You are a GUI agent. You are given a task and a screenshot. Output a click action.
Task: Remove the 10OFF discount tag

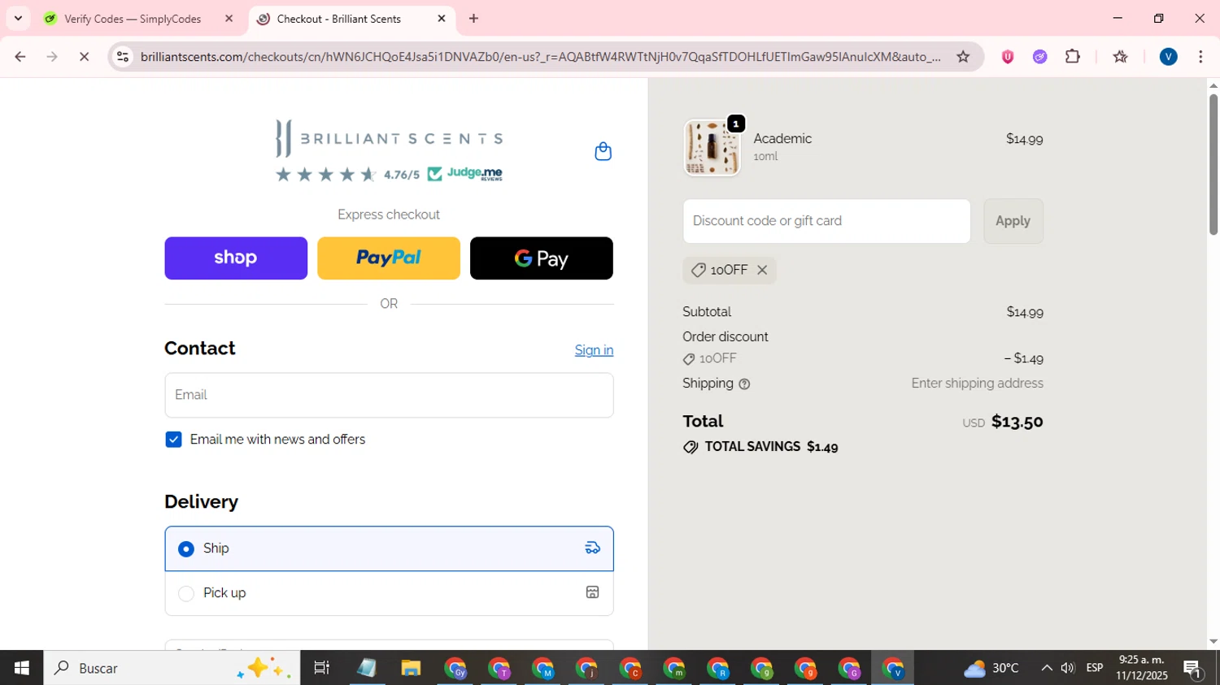(x=762, y=271)
